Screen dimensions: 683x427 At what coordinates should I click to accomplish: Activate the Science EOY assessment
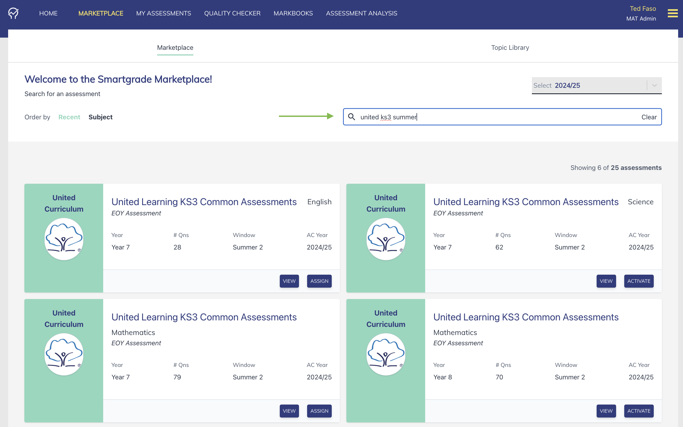(x=638, y=281)
